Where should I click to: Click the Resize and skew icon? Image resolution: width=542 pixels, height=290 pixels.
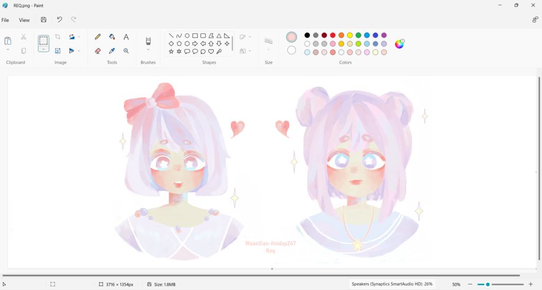tap(58, 51)
